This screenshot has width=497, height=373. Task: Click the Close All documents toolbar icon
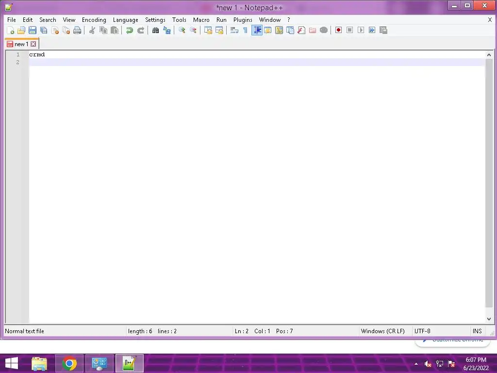tap(66, 30)
